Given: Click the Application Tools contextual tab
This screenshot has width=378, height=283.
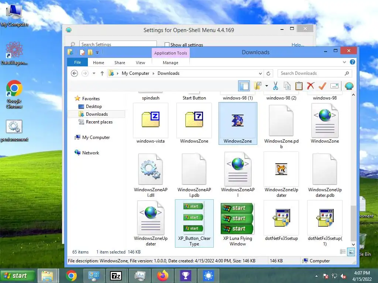Looking at the screenshot, I should [171, 53].
